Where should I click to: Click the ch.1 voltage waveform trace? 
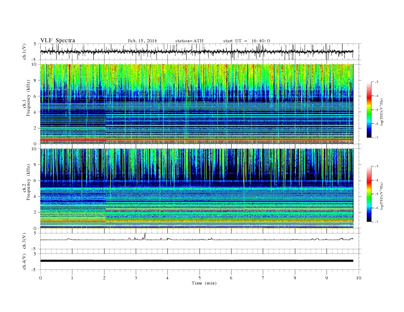[197, 51]
